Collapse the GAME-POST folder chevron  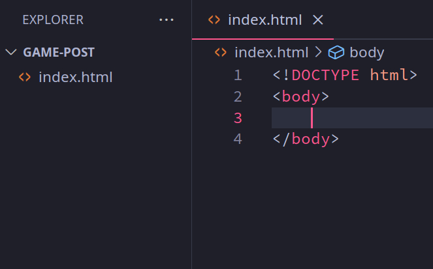pyautogui.click(x=11, y=52)
